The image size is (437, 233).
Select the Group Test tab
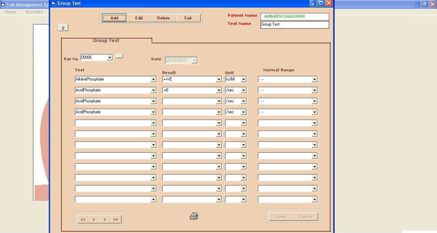tap(106, 40)
